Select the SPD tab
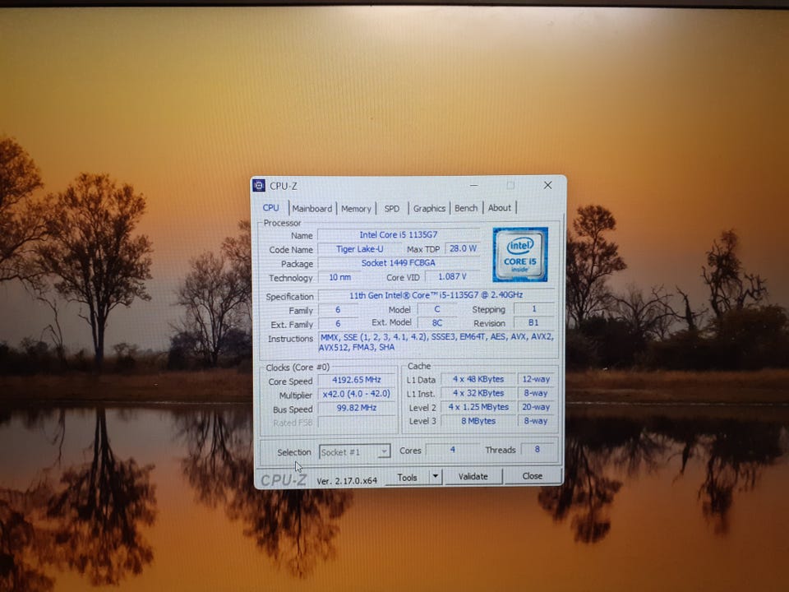 pyautogui.click(x=391, y=208)
